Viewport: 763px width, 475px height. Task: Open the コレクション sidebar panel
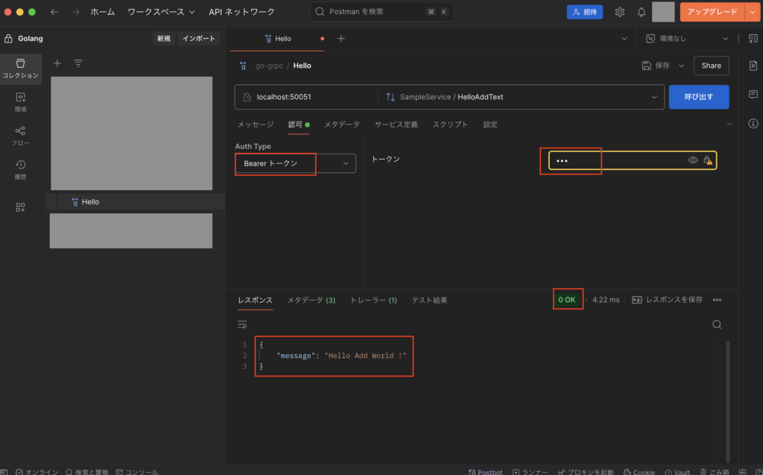click(x=20, y=69)
